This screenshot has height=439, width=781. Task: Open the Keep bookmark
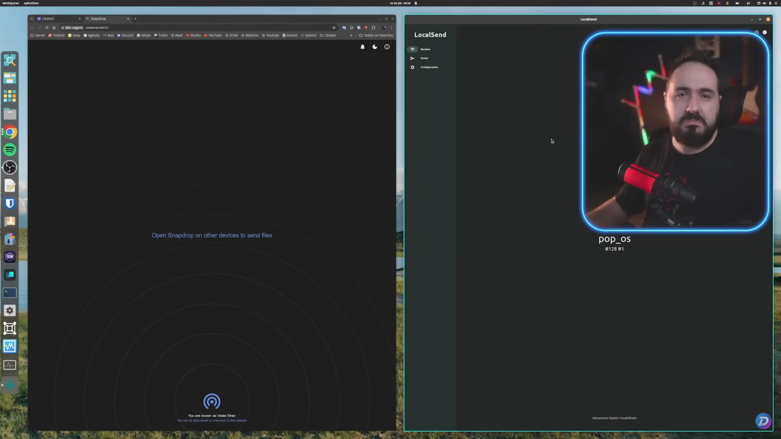74,36
